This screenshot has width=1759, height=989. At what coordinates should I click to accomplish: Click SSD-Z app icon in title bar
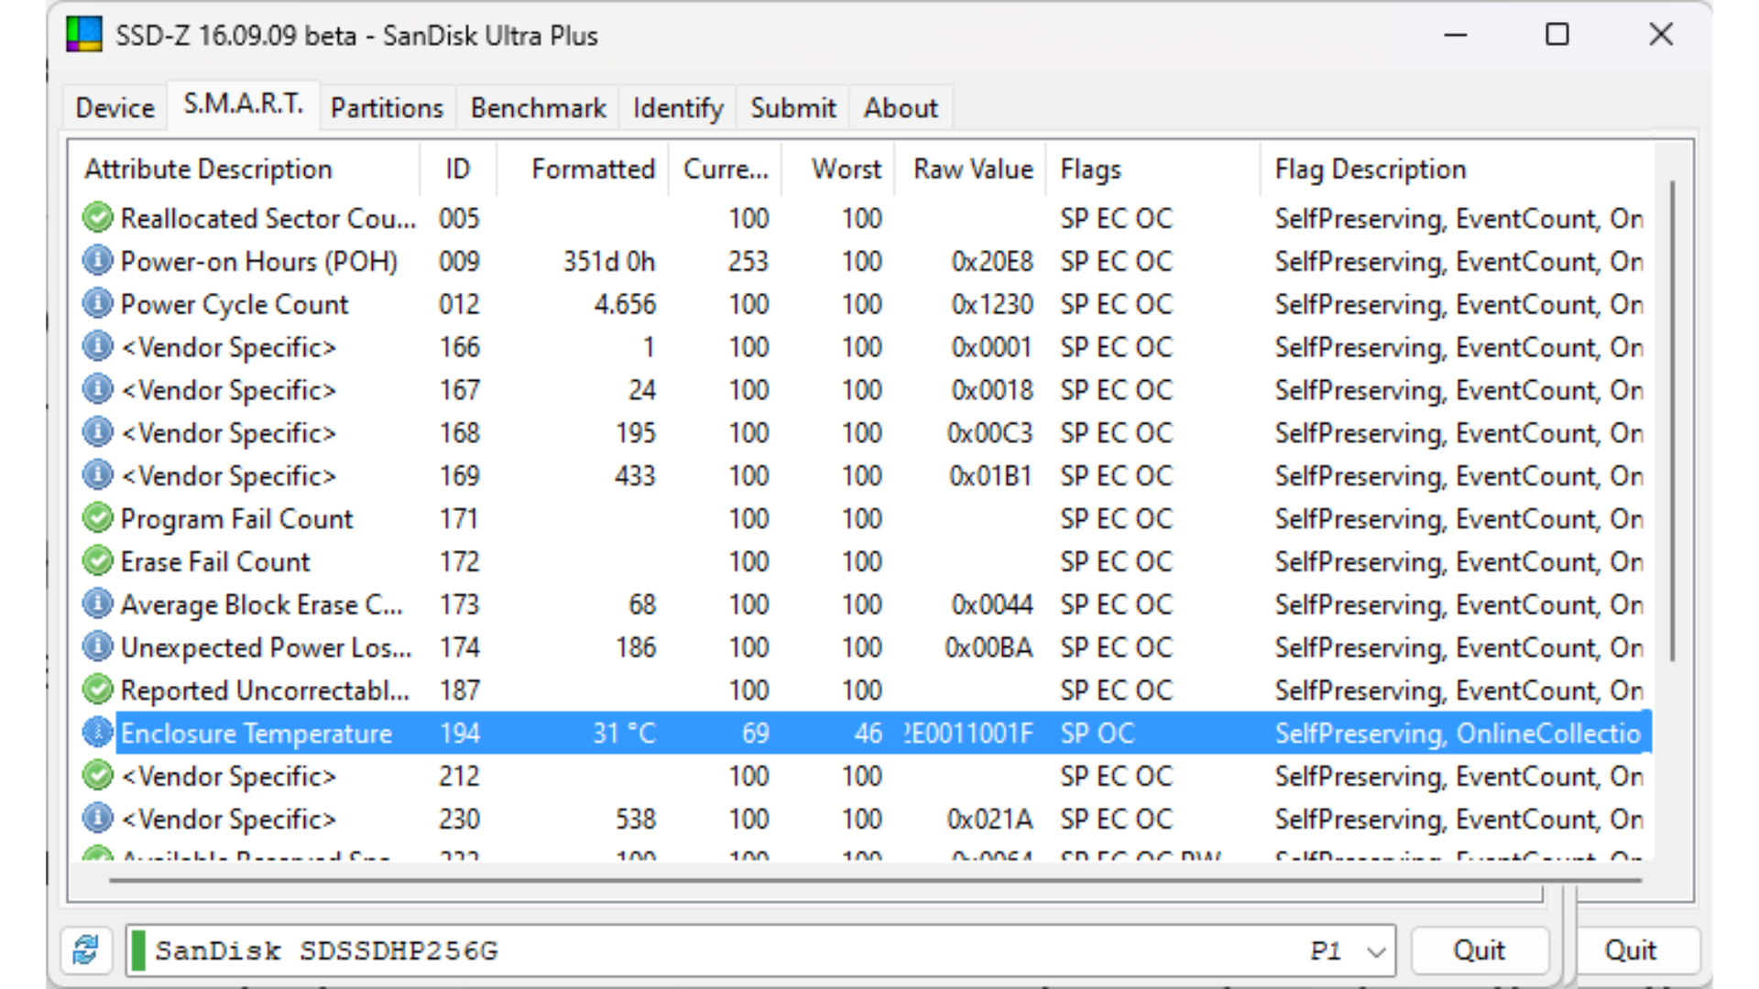84,35
